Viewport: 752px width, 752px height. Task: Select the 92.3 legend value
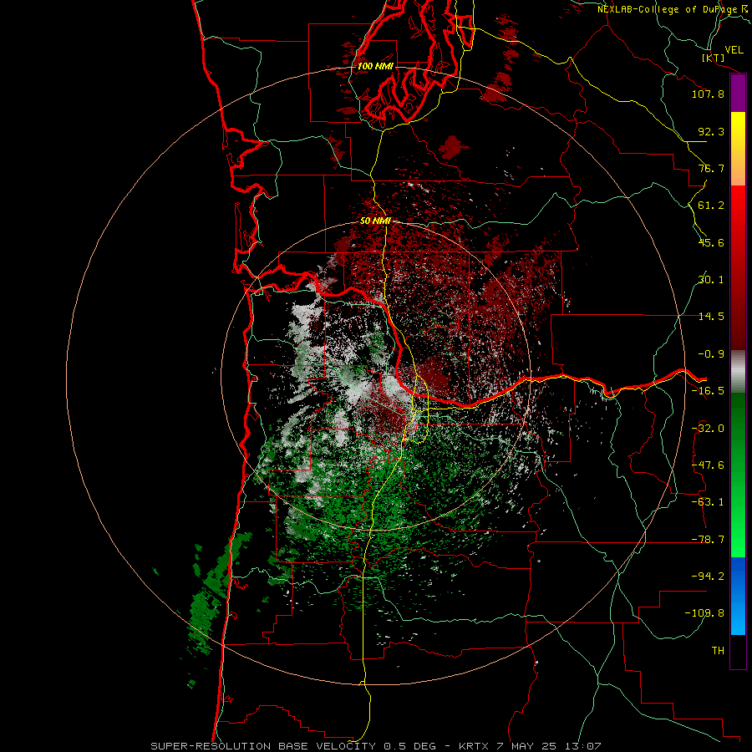click(x=711, y=131)
